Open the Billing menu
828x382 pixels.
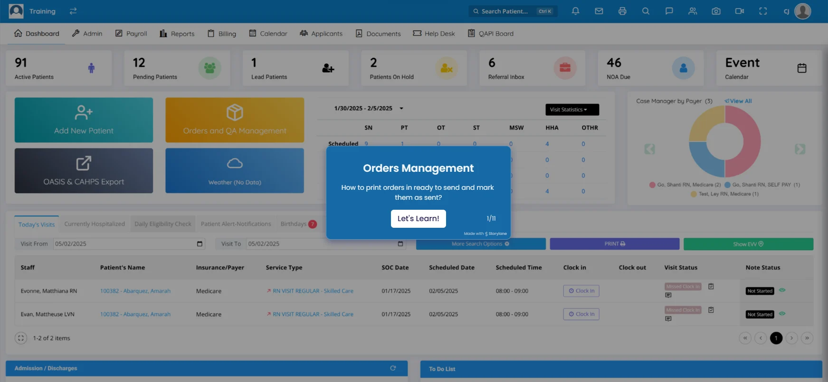coord(221,33)
